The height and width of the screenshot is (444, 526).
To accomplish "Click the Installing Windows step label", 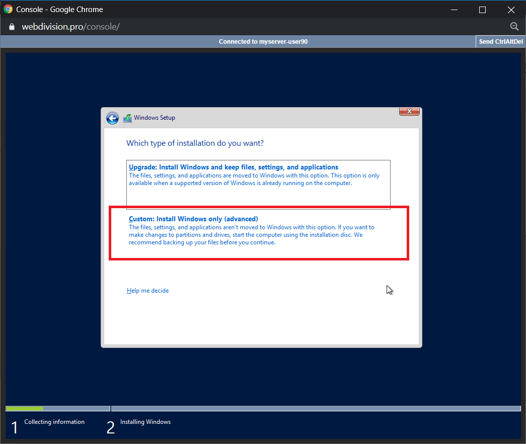I will (x=145, y=422).
